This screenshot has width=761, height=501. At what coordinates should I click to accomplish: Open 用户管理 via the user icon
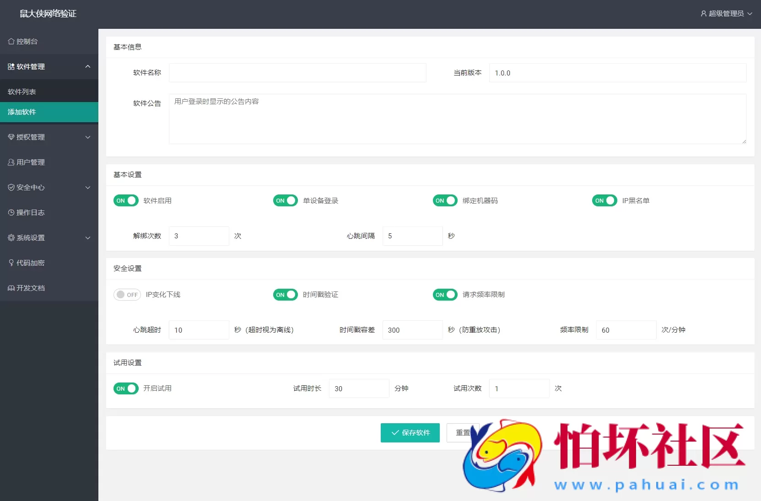point(11,162)
